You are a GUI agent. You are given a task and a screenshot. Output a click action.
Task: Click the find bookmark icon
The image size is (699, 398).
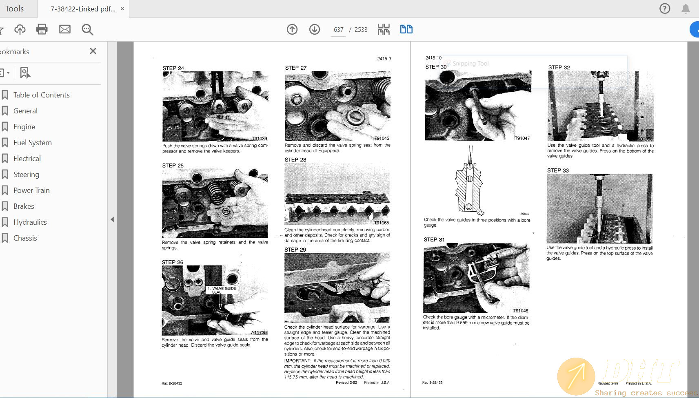(25, 73)
